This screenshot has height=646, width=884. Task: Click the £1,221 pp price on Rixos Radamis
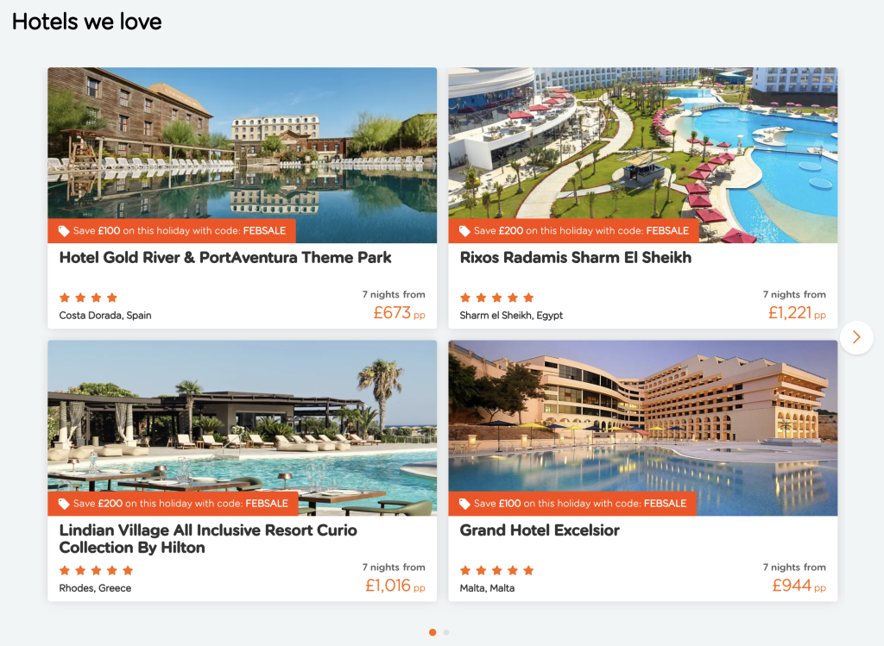[x=796, y=313]
